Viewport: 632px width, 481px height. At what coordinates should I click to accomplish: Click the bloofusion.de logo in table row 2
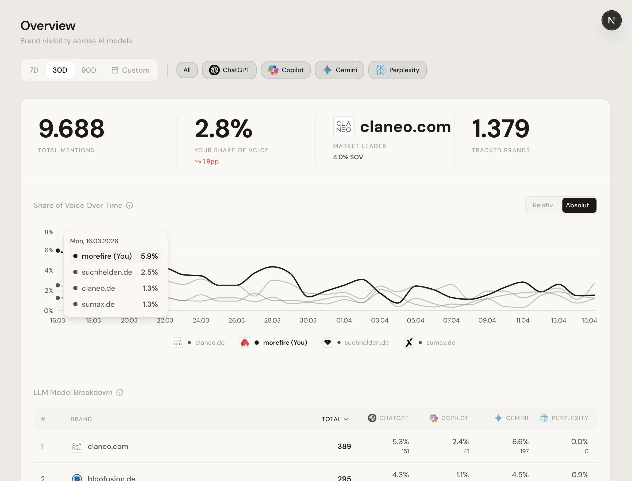pos(77,477)
